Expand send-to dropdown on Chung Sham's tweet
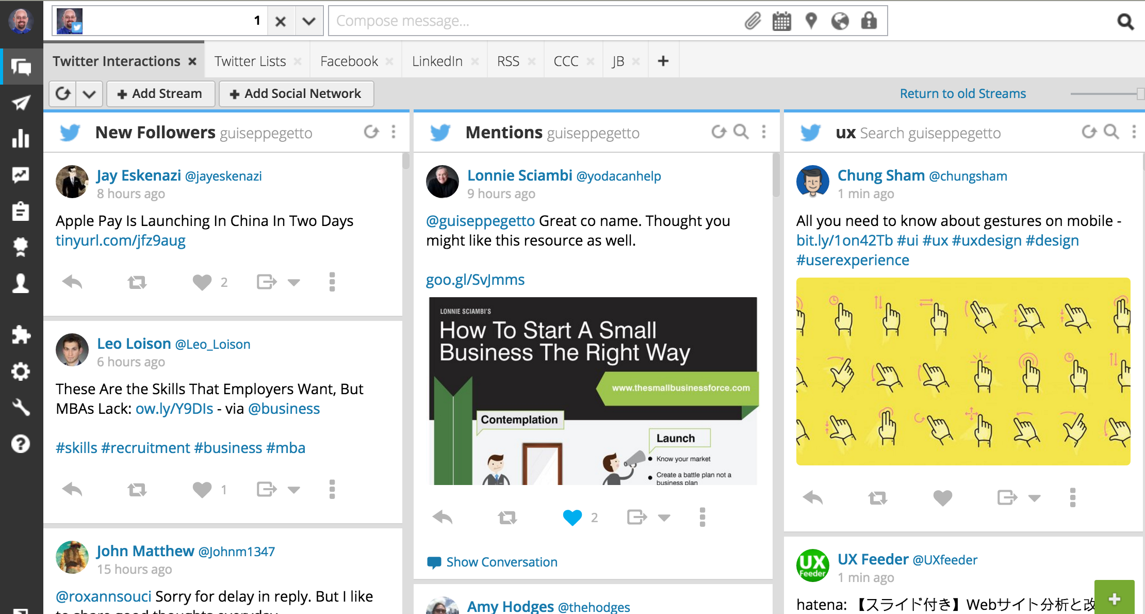This screenshot has width=1145, height=614. click(x=1035, y=498)
